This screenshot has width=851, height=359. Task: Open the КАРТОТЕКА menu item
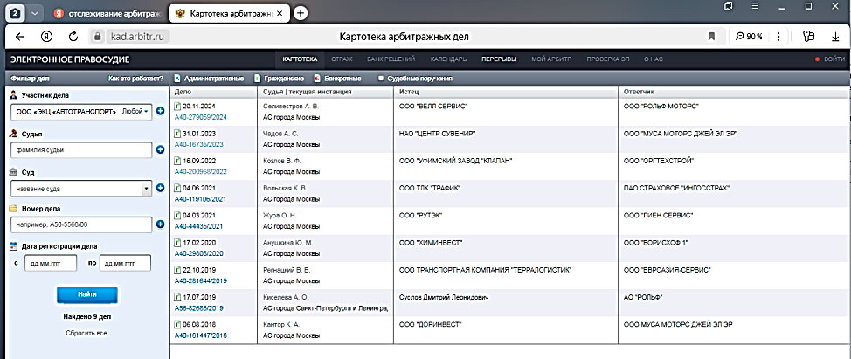[301, 59]
